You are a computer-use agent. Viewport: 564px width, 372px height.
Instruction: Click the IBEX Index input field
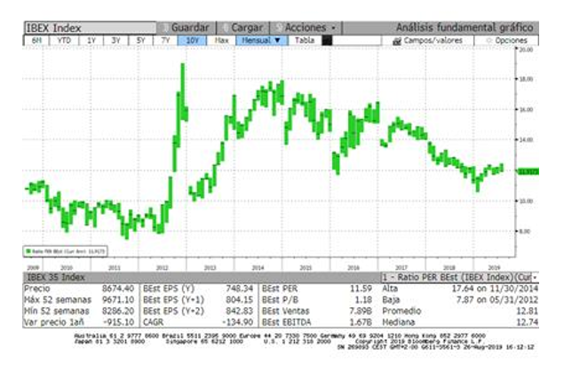coord(90,28)
